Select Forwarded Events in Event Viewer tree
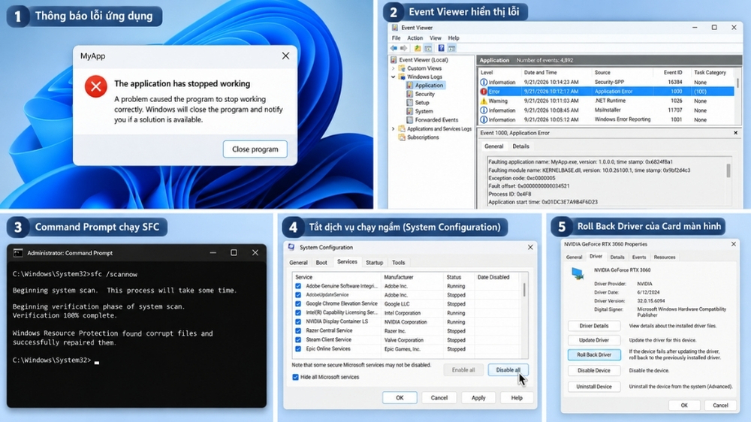 (436, 120)
